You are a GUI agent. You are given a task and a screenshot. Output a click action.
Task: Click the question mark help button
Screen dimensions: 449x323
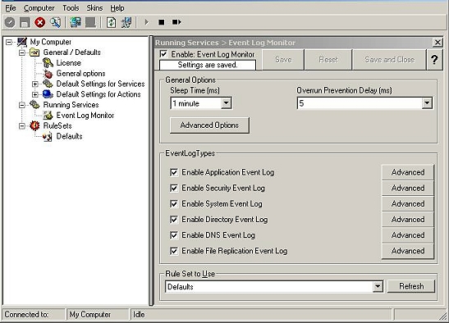tap(434, 60)
